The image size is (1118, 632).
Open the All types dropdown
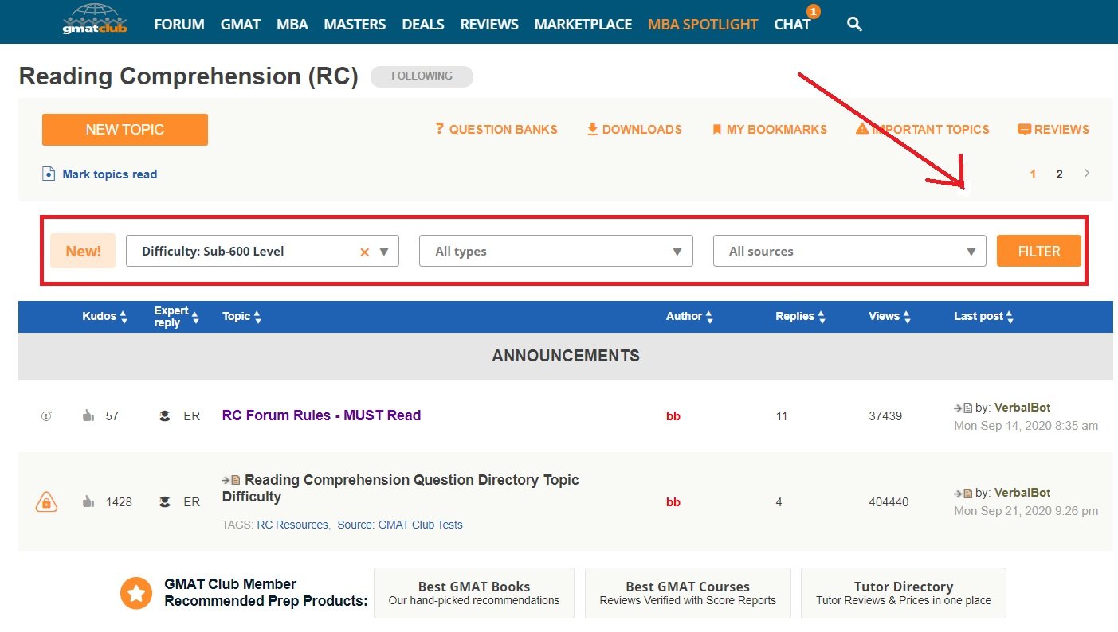[555, 252]
